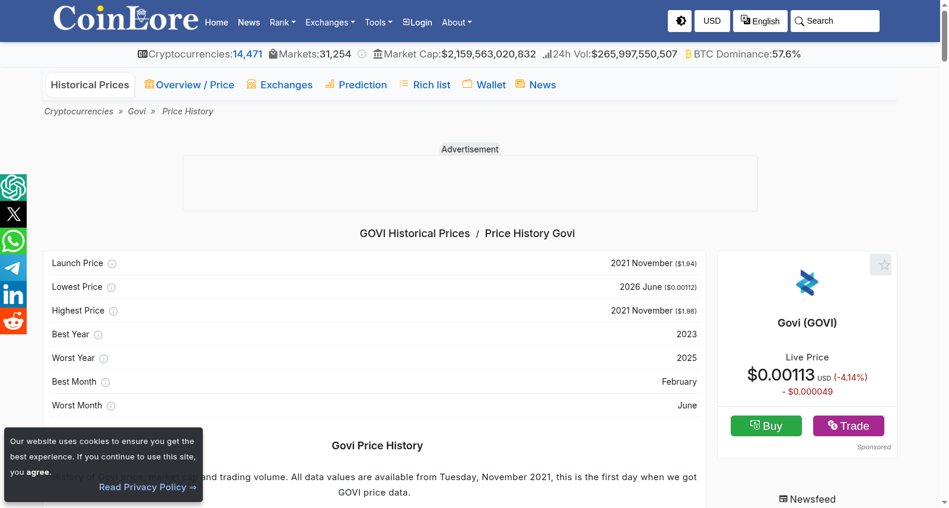The width and height of the screenshot is (949, 508).
Task: Click the Search input field
Action: point(835,21)
